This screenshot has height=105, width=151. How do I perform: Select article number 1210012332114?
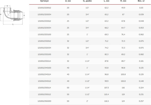click(44, 61)
